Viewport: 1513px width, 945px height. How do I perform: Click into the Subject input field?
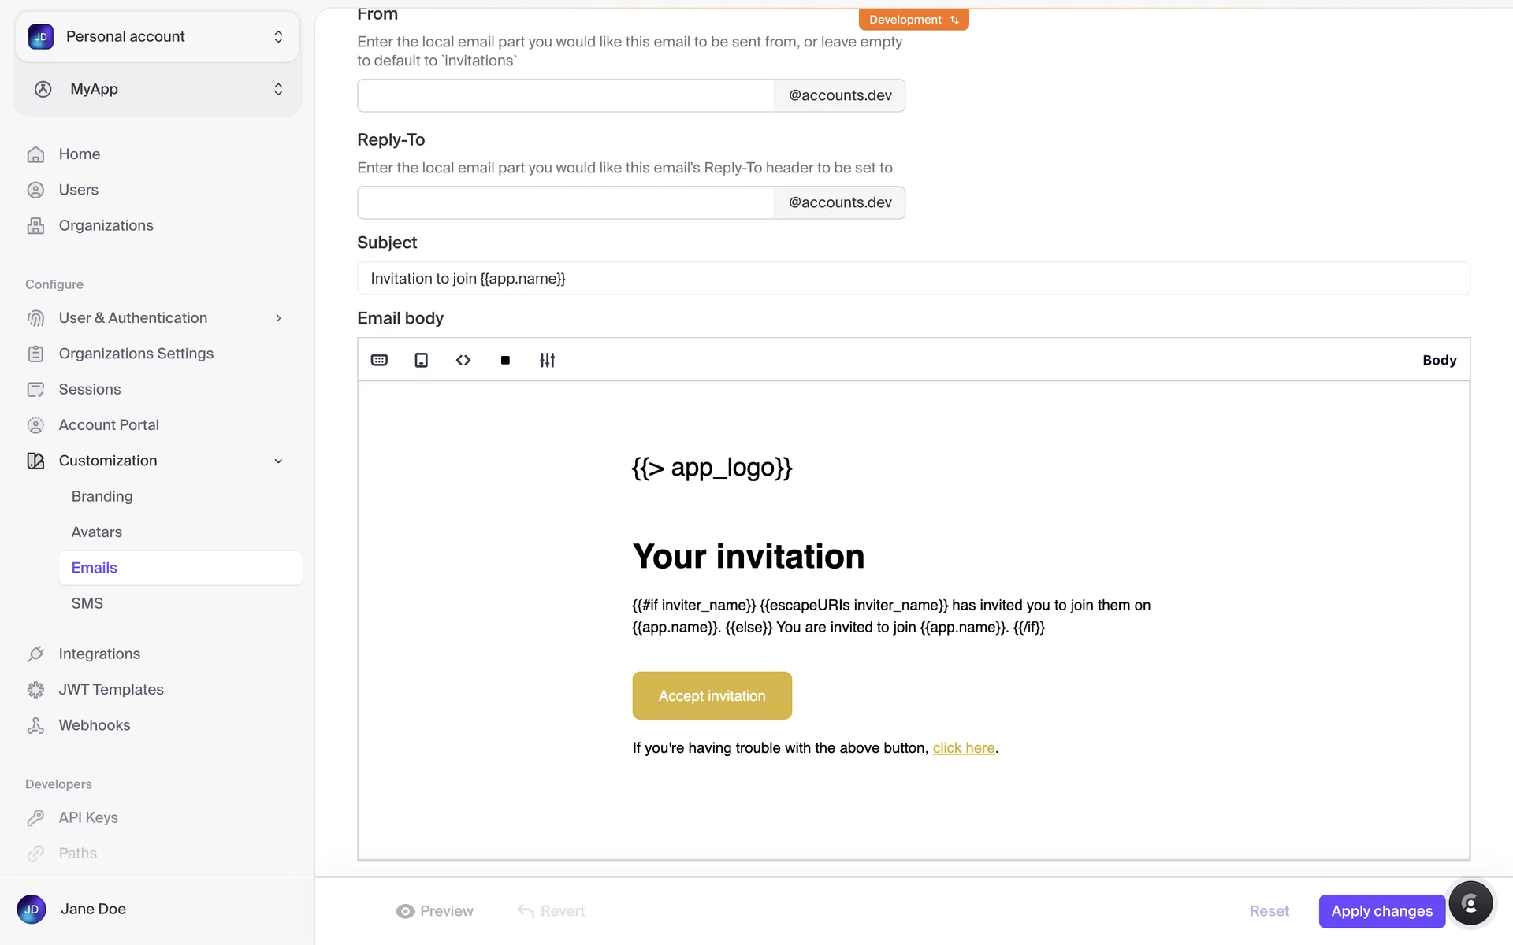click(913, 278)
